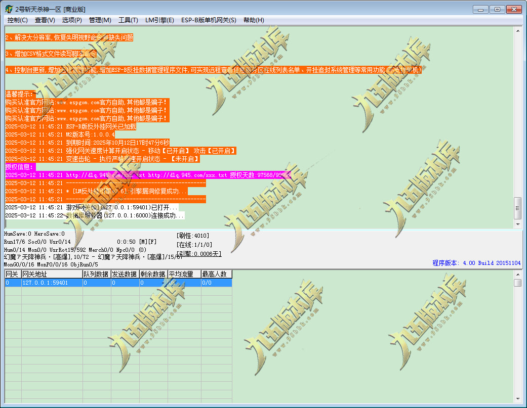Screen dimensions: 527x408
Task: Click the gateway list scrollbar thumb
Action: coord(518,283)
